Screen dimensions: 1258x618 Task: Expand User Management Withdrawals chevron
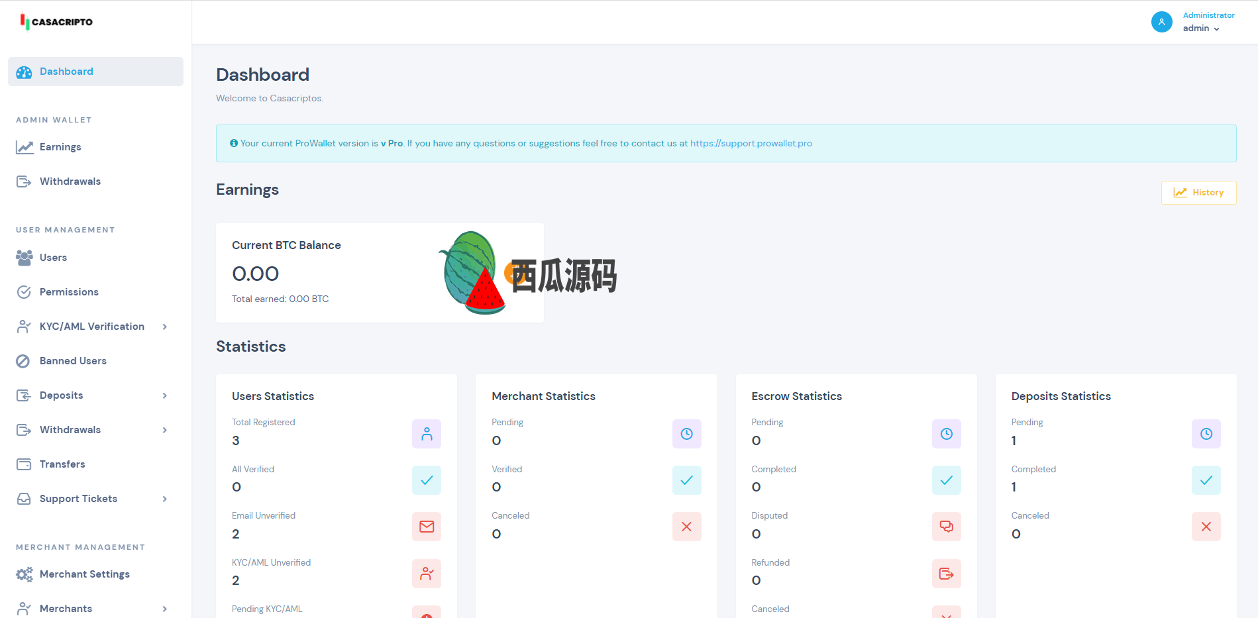pos(165,430)
